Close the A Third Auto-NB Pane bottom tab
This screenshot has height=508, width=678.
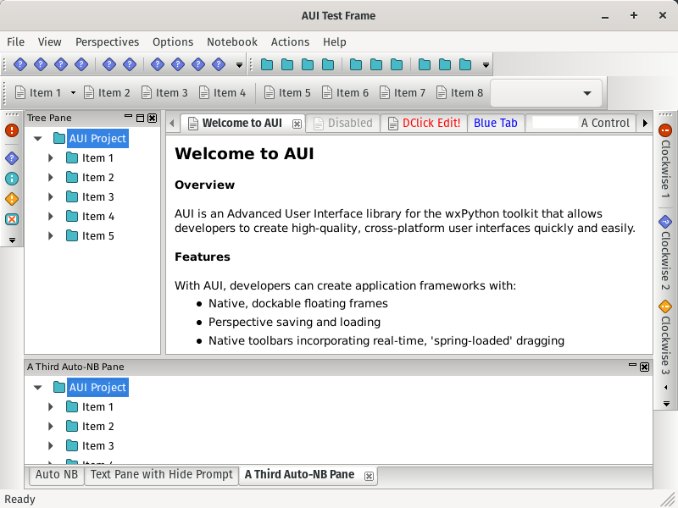coord(369,476)
